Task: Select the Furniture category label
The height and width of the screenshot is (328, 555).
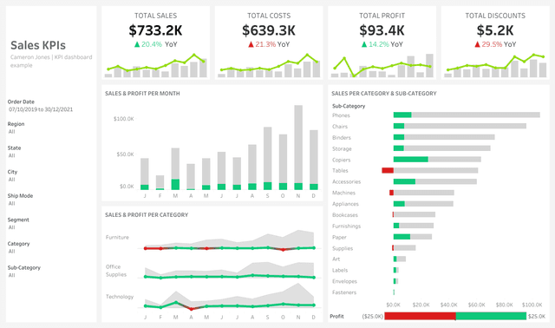Action: 117,237
